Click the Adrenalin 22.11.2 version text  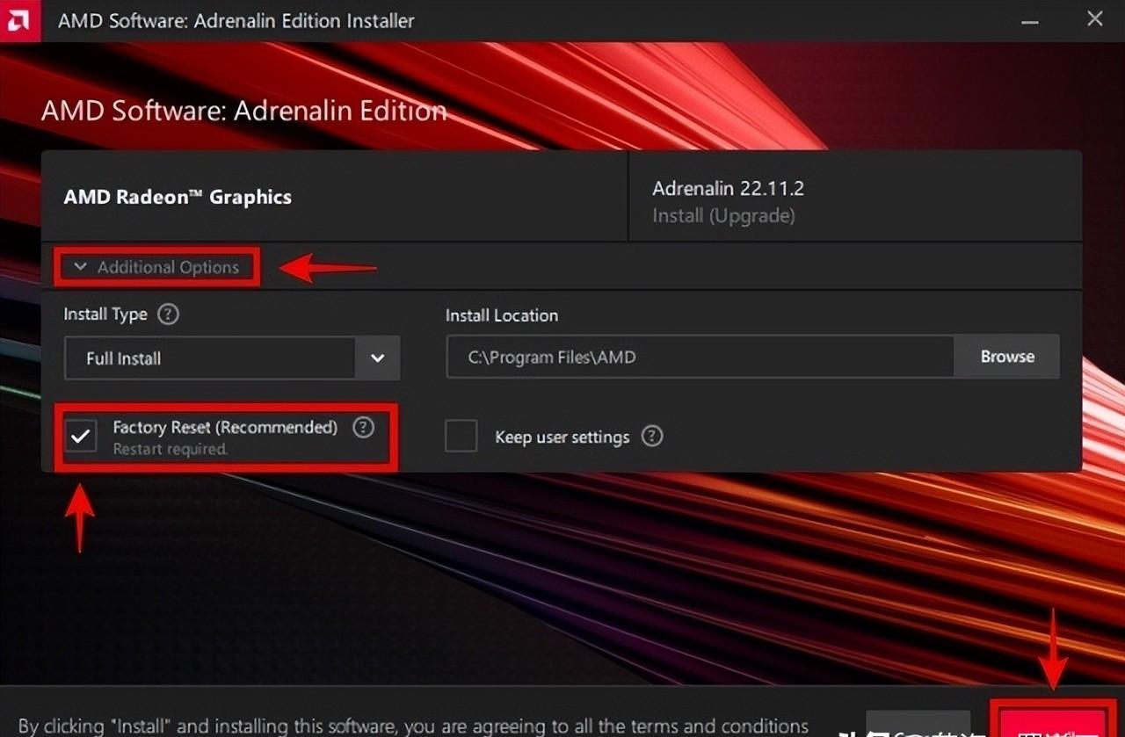coord(728,188)
